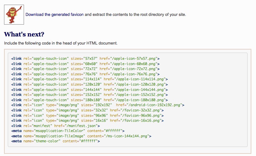
Task: Click the apple-icon-120x120.png code line
Action: coord(90,84)
